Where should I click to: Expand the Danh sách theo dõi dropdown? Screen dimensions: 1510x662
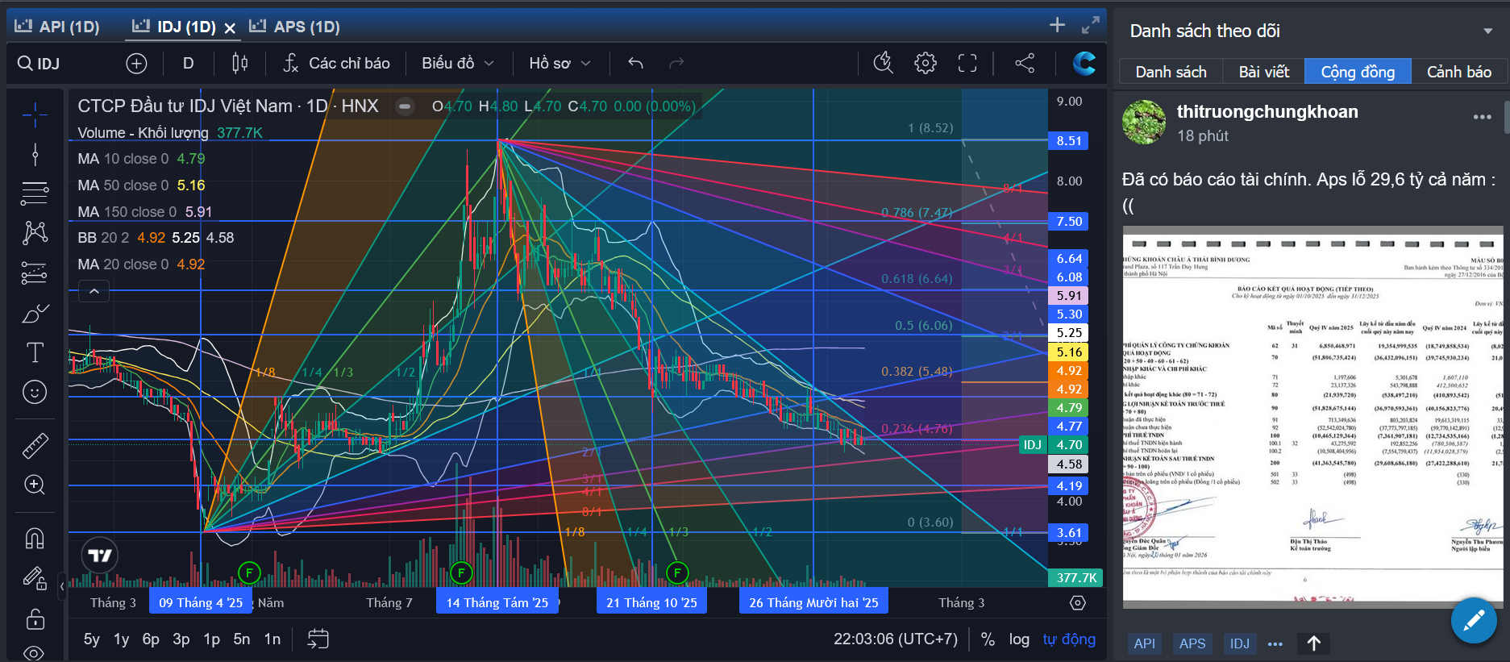(x=1487, y=31)
